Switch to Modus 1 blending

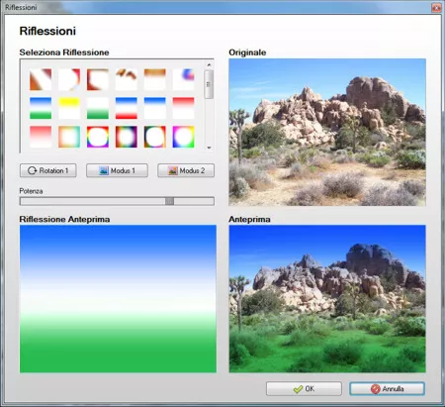[x=117, y=170]
